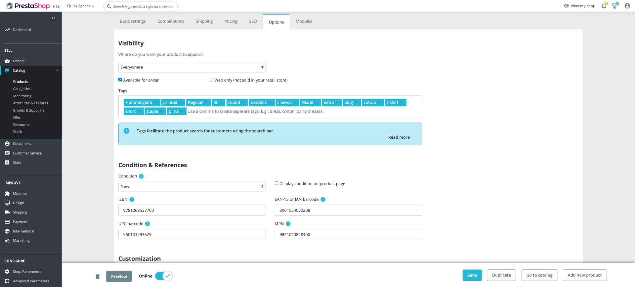The image size is (635, 287).
Task: Check Display condition on product page
Action: pyautogui.click(x=276, y=183)
